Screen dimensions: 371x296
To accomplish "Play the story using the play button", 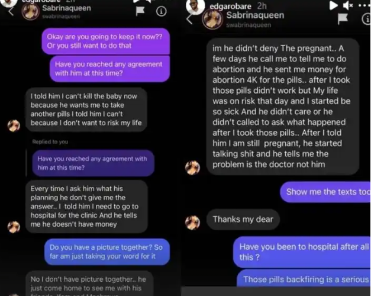I will (333, 5).
